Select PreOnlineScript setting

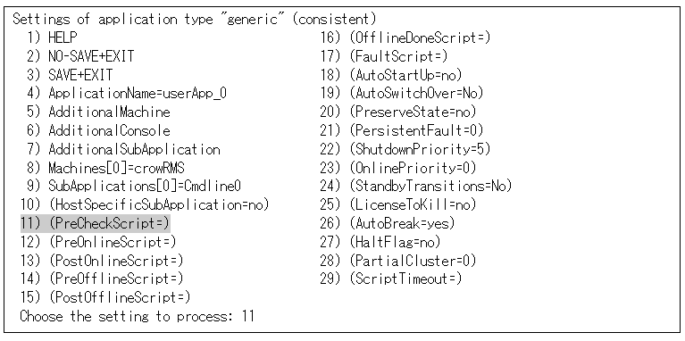[98, 242]
